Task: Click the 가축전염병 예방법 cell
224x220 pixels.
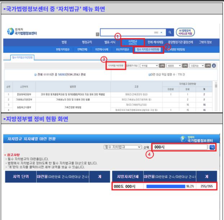Action: [x=73, y=107]
